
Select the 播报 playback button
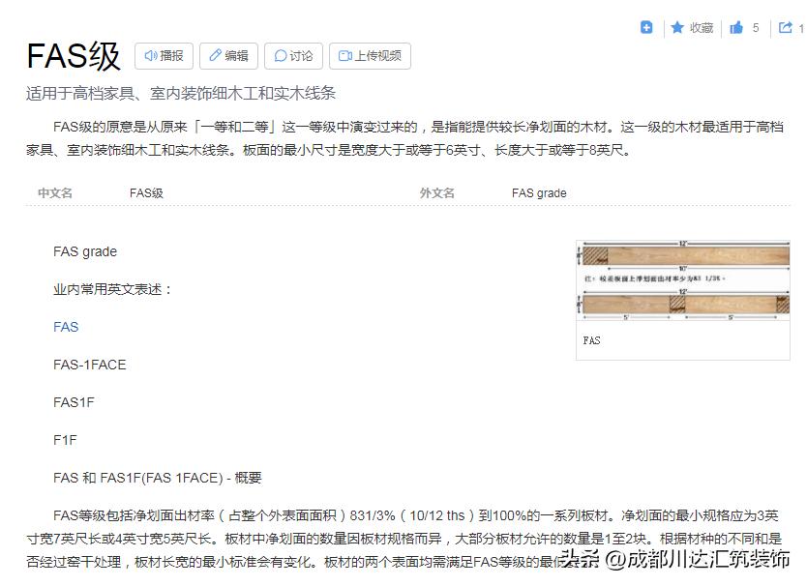(163, 55)
